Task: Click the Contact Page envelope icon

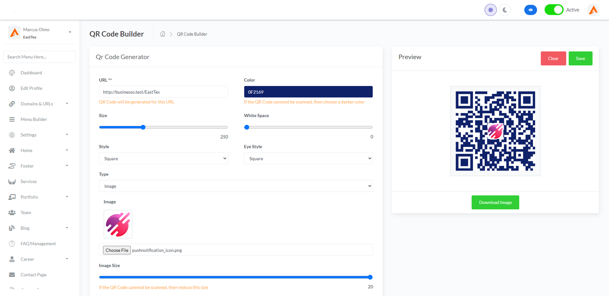Action: [12, 275]
